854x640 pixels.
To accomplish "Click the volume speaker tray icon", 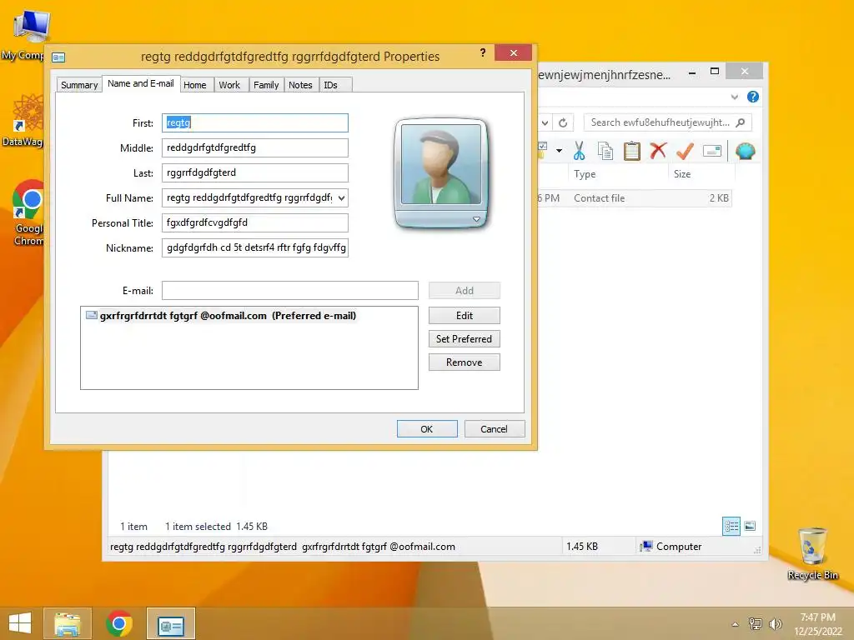I will click(775, 624).
